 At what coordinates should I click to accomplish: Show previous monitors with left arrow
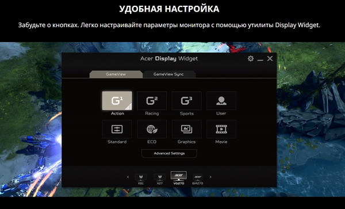(x=128, y=177)
